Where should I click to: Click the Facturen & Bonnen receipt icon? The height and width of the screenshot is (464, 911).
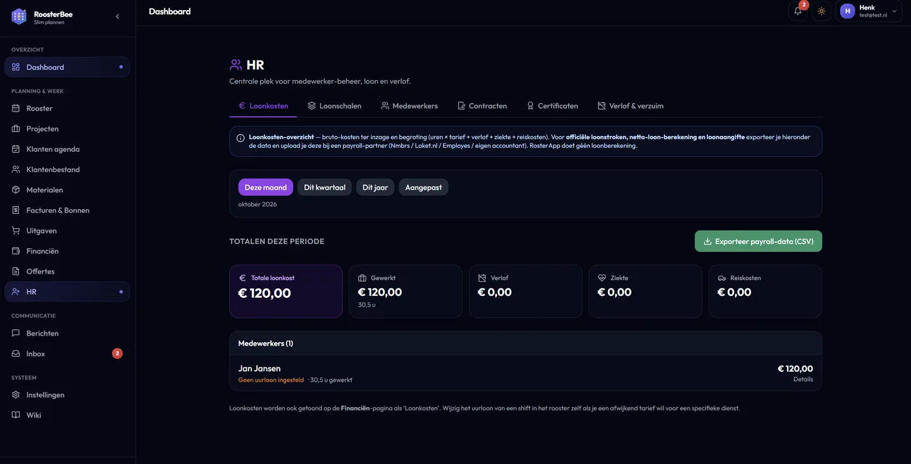click(x=16, y=210)
